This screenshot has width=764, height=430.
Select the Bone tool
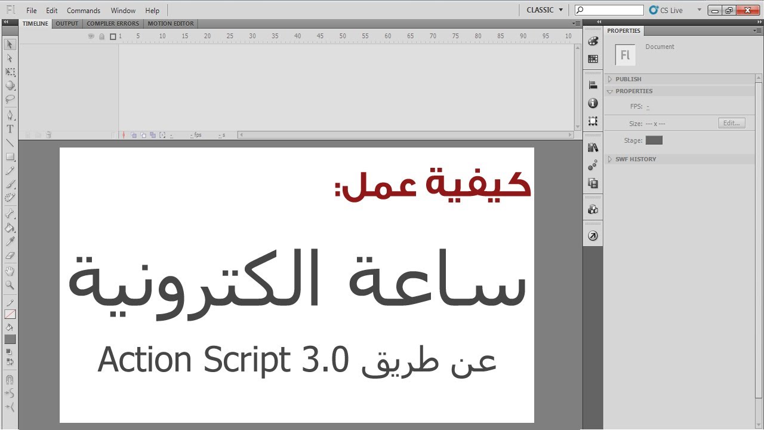coord(10,214)
